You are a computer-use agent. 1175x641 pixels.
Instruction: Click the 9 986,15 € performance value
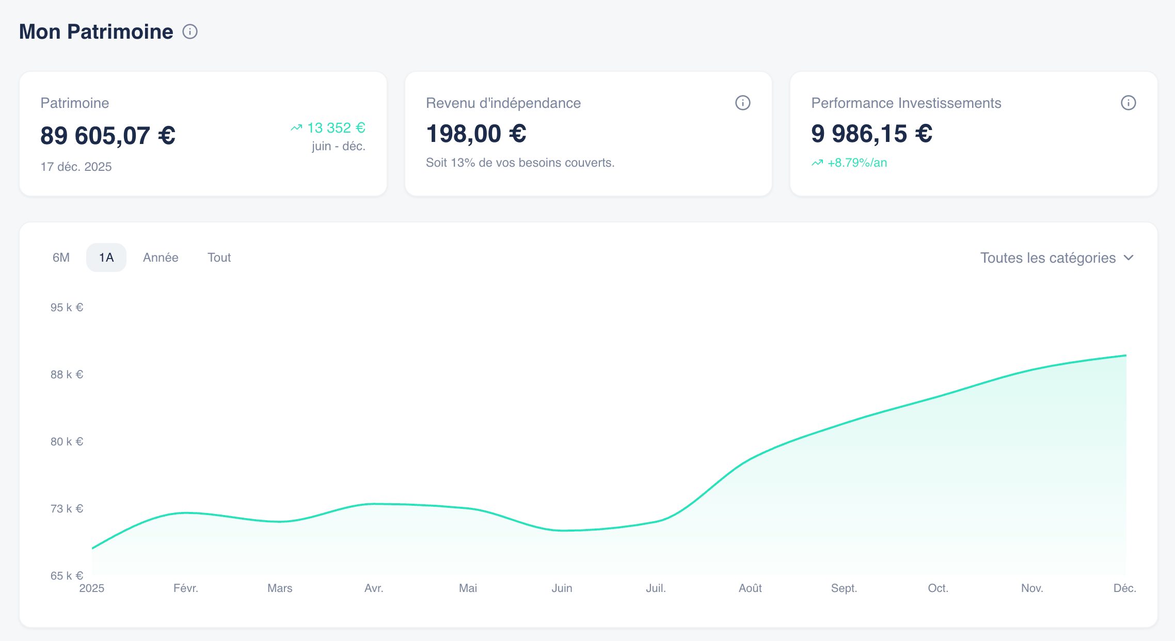[x=871, y=134]
